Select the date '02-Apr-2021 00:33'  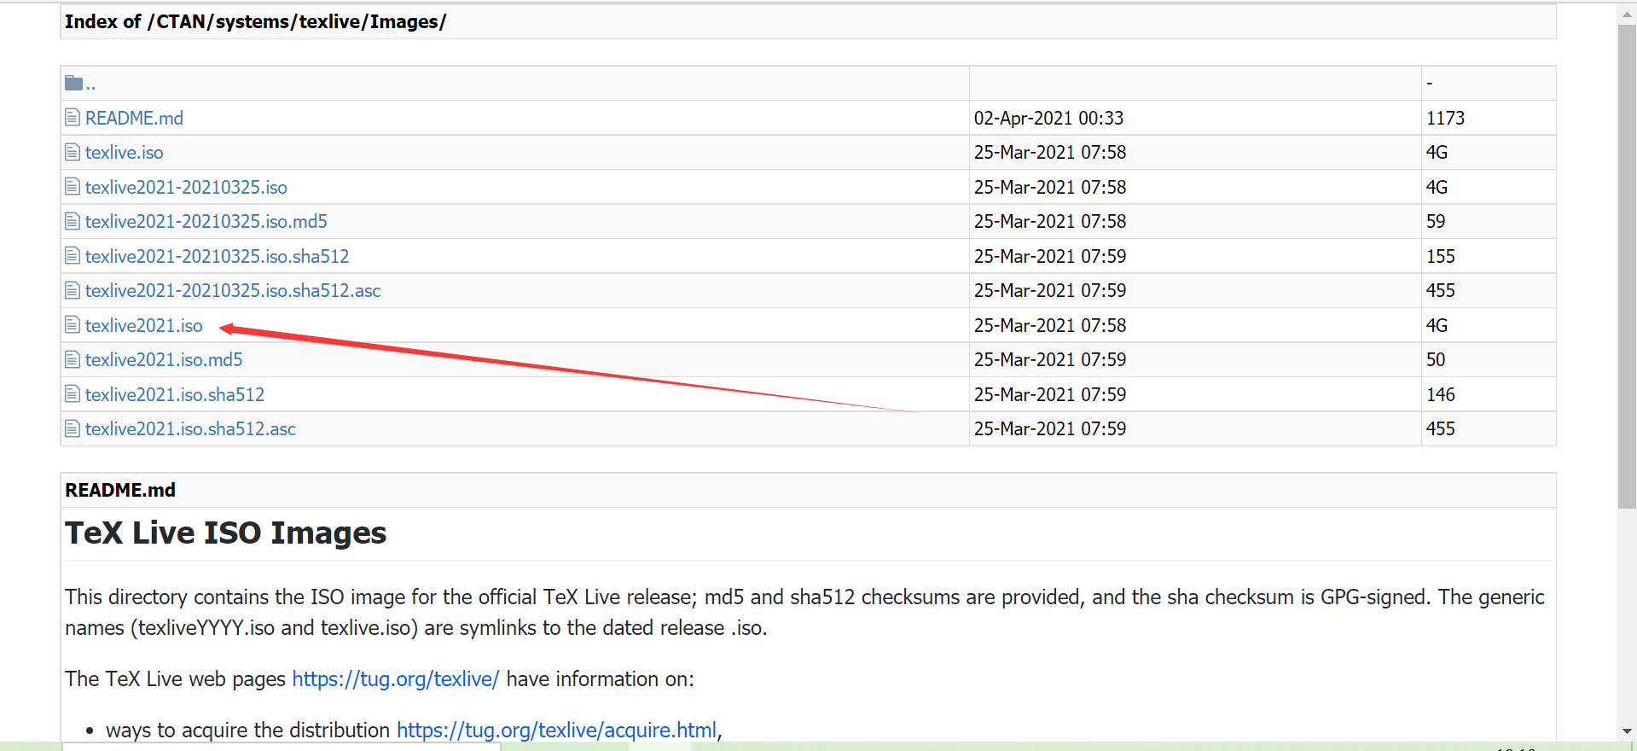(x=1048, y=118)
